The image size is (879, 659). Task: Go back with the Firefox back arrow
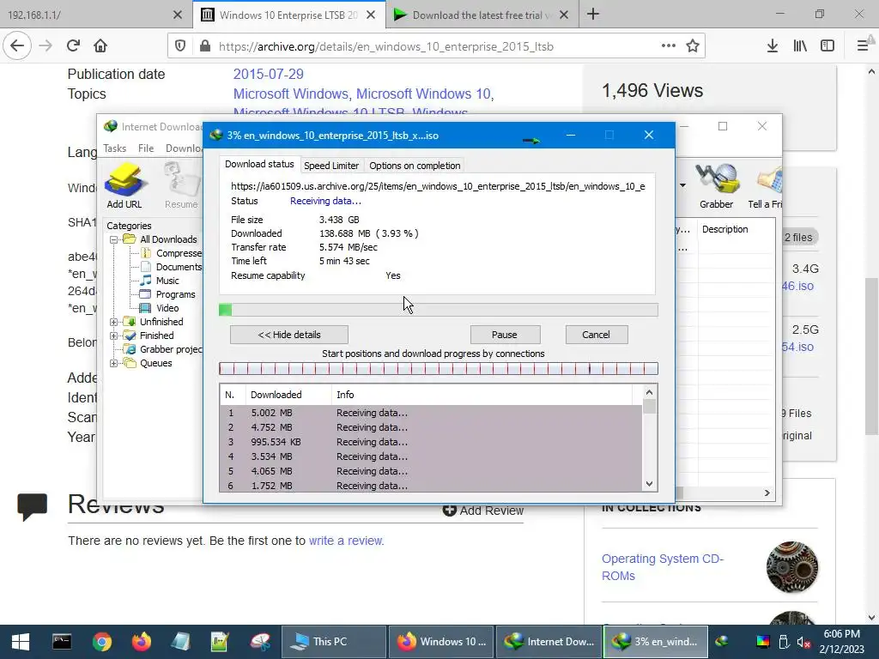point(17,46)
